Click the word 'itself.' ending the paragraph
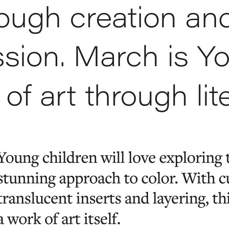 [102, 219]
